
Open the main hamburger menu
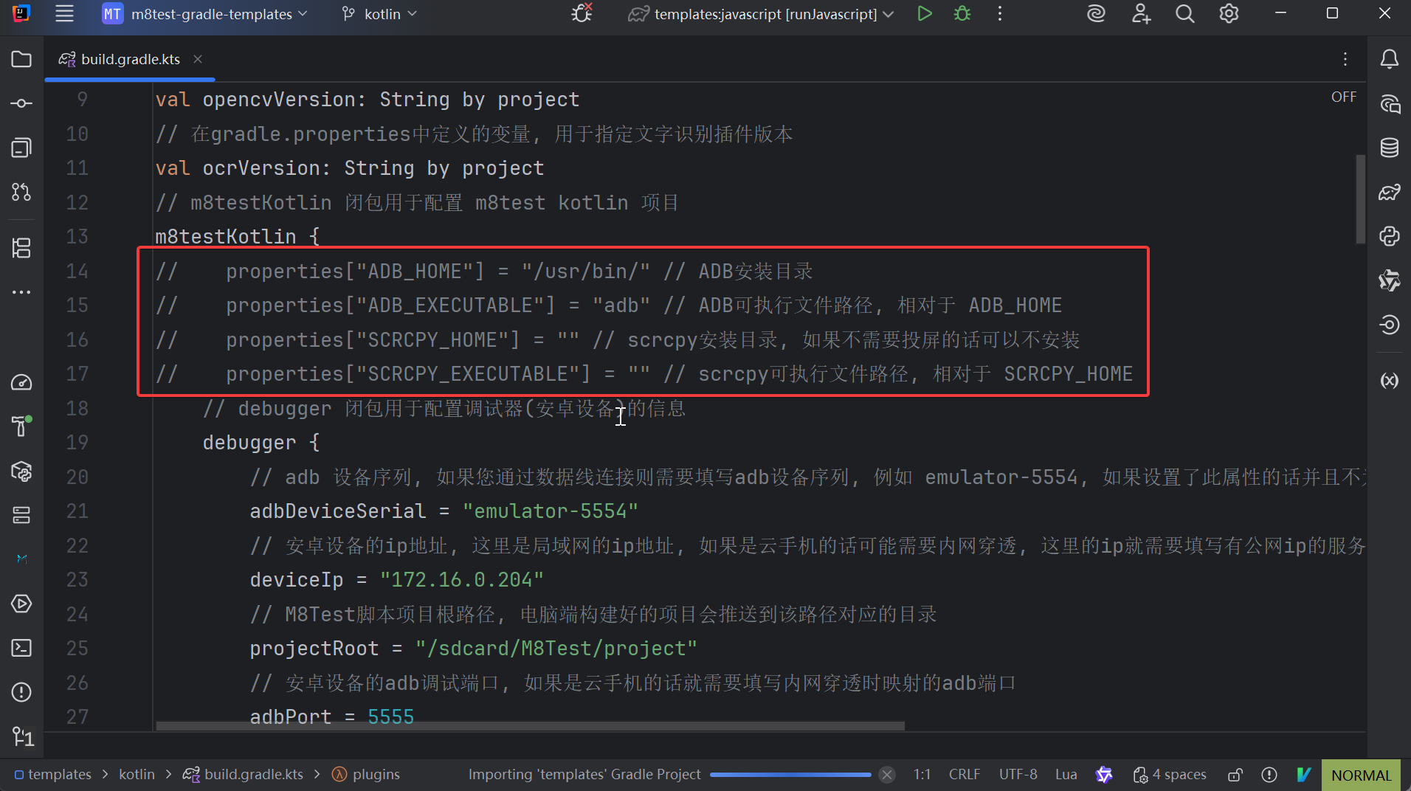(x=64, y=14)
